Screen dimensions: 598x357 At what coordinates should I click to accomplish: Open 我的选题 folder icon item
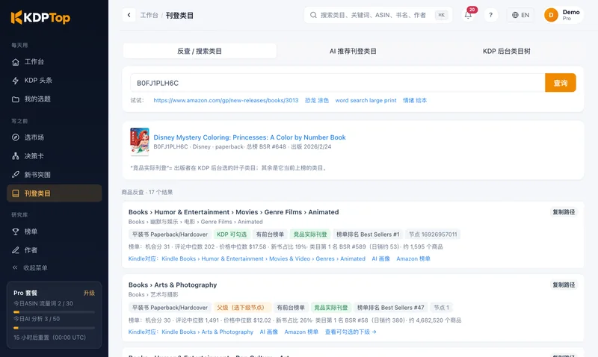tap(54, 99)
